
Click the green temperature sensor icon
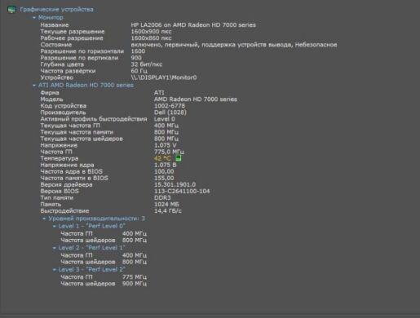(178, 158)
